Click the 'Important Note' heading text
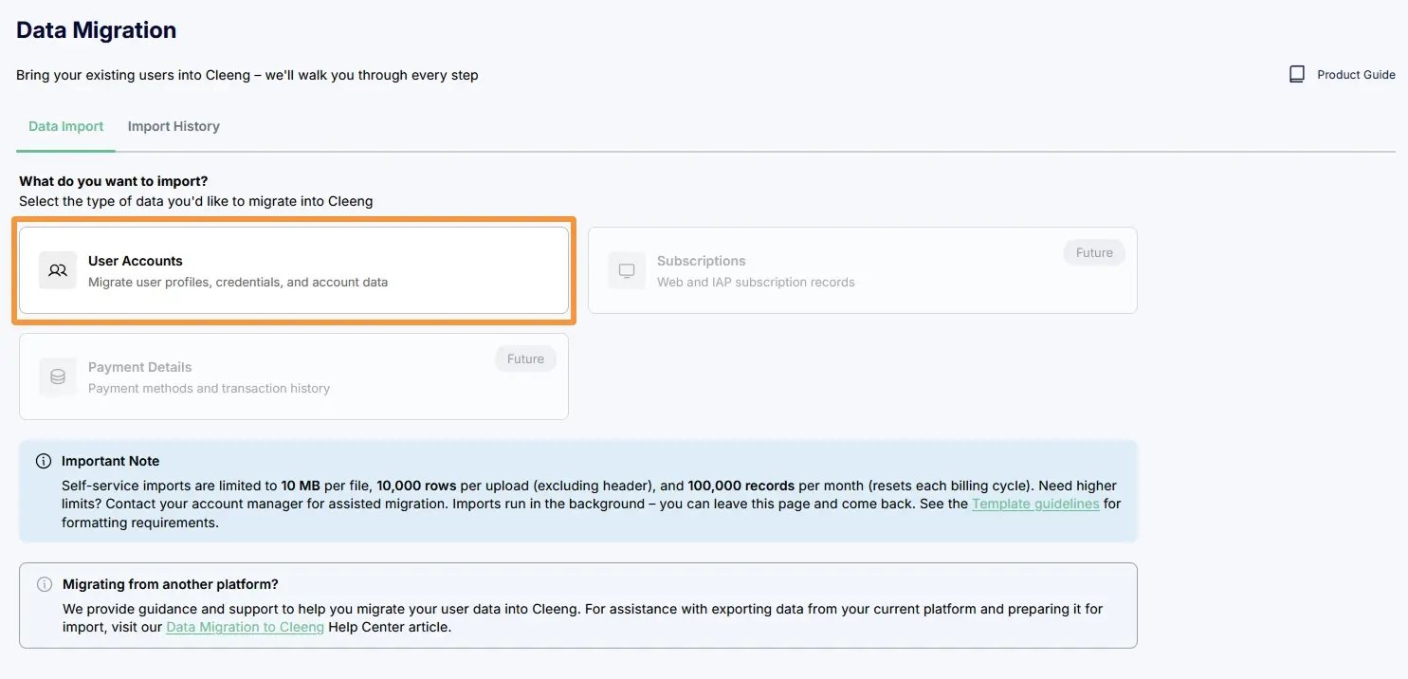Viewport: 1408px width, 679px height. tap(110, 461)
